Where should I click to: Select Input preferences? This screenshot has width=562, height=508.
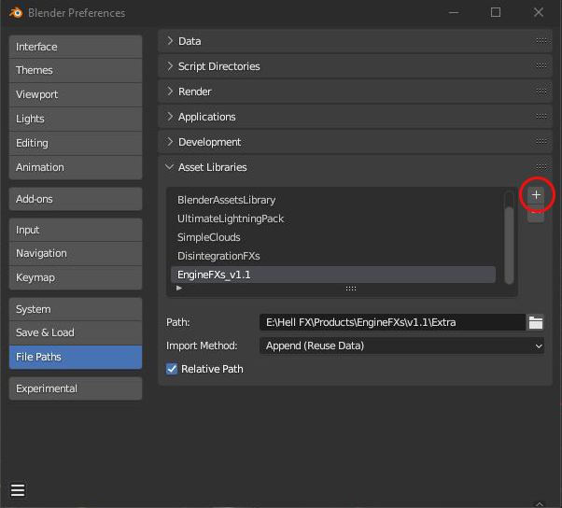pos(76,230)
